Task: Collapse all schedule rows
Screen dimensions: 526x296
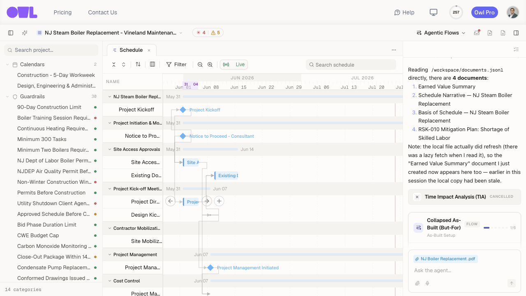Action: (x=114, y=65)
